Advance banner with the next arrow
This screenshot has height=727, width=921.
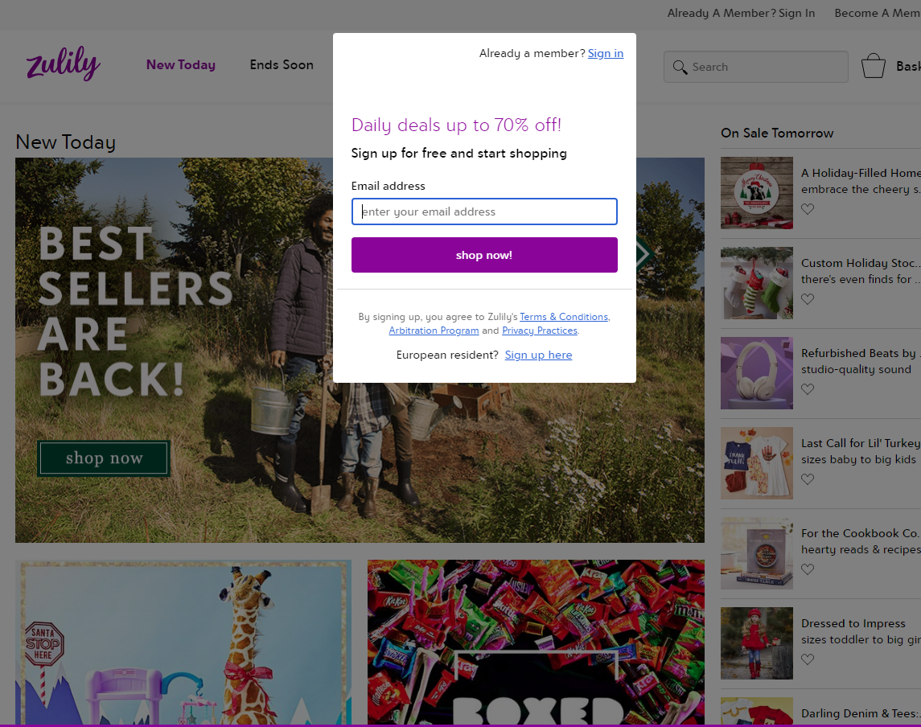643,254
